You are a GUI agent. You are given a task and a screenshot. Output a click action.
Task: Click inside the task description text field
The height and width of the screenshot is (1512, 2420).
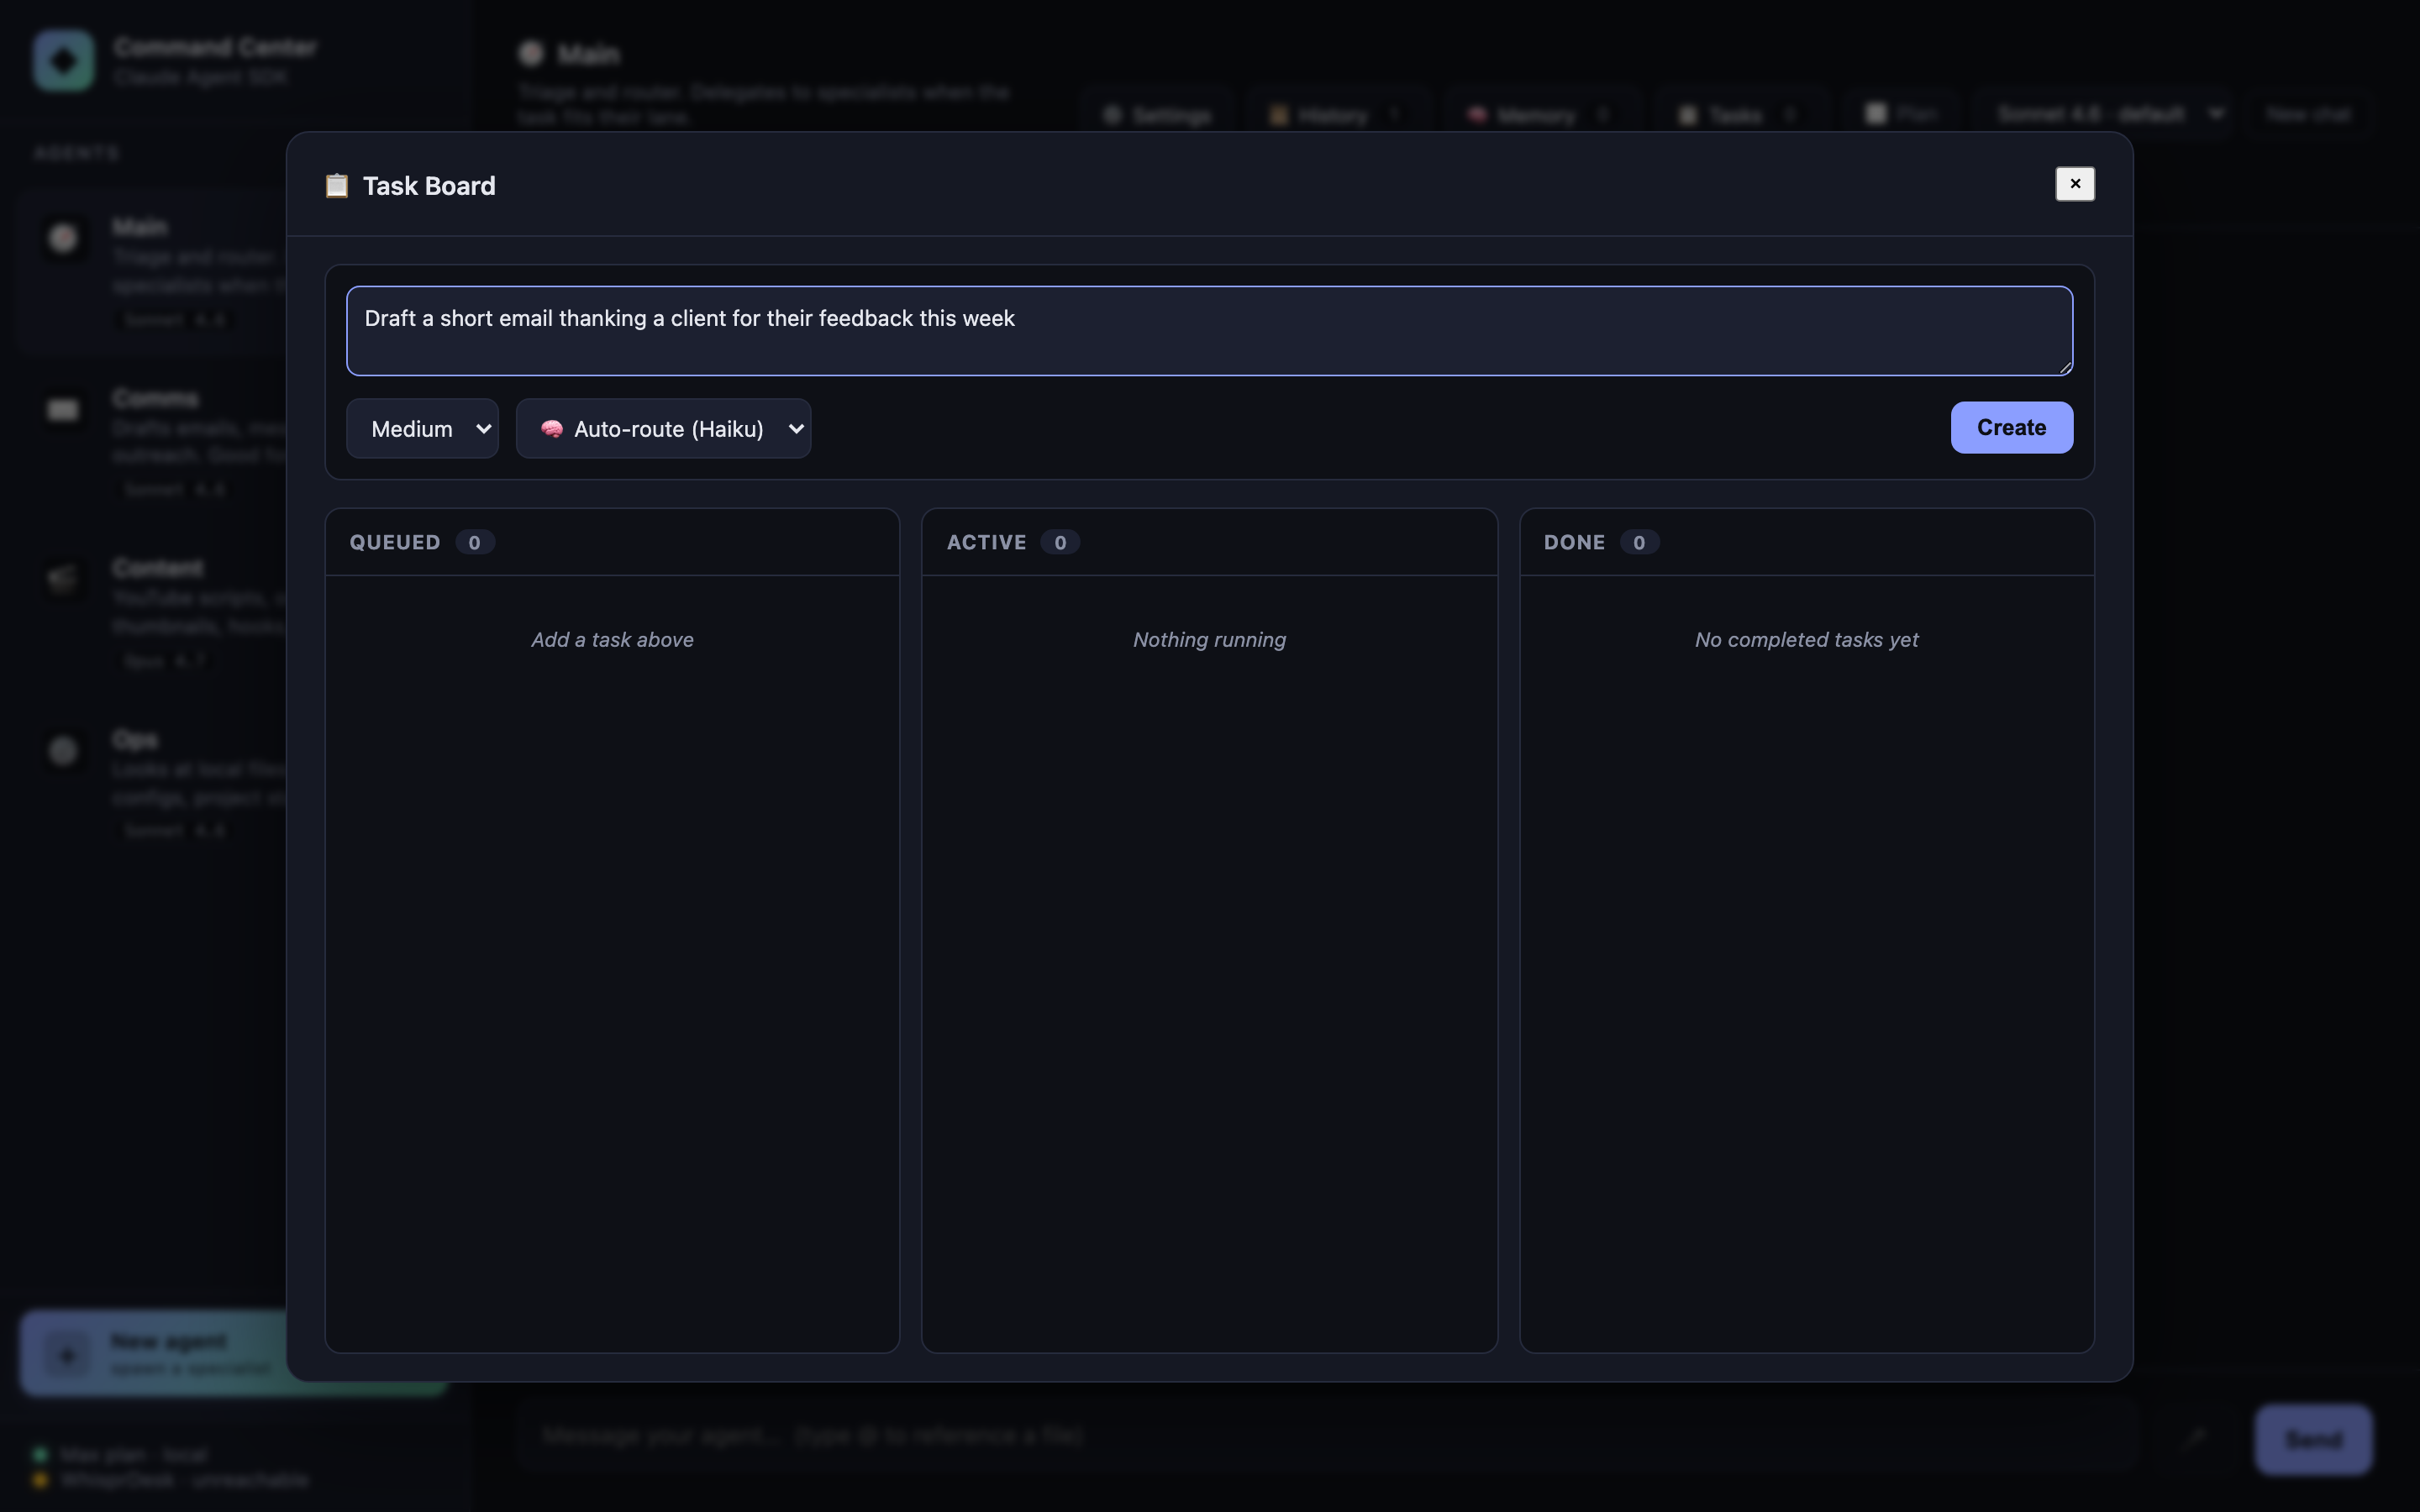[x=1208, y=330]
